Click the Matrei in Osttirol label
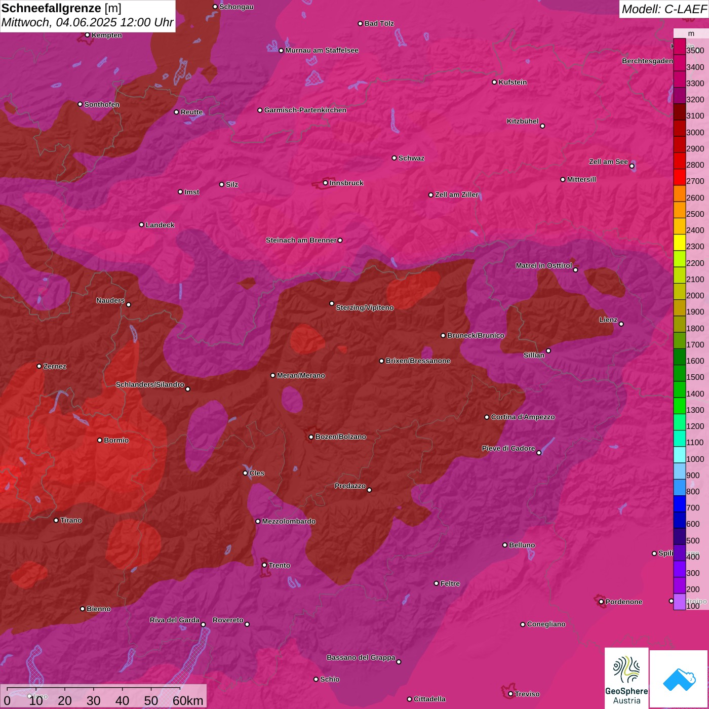The width and height of the screenshot is (709, 709). 544,265
